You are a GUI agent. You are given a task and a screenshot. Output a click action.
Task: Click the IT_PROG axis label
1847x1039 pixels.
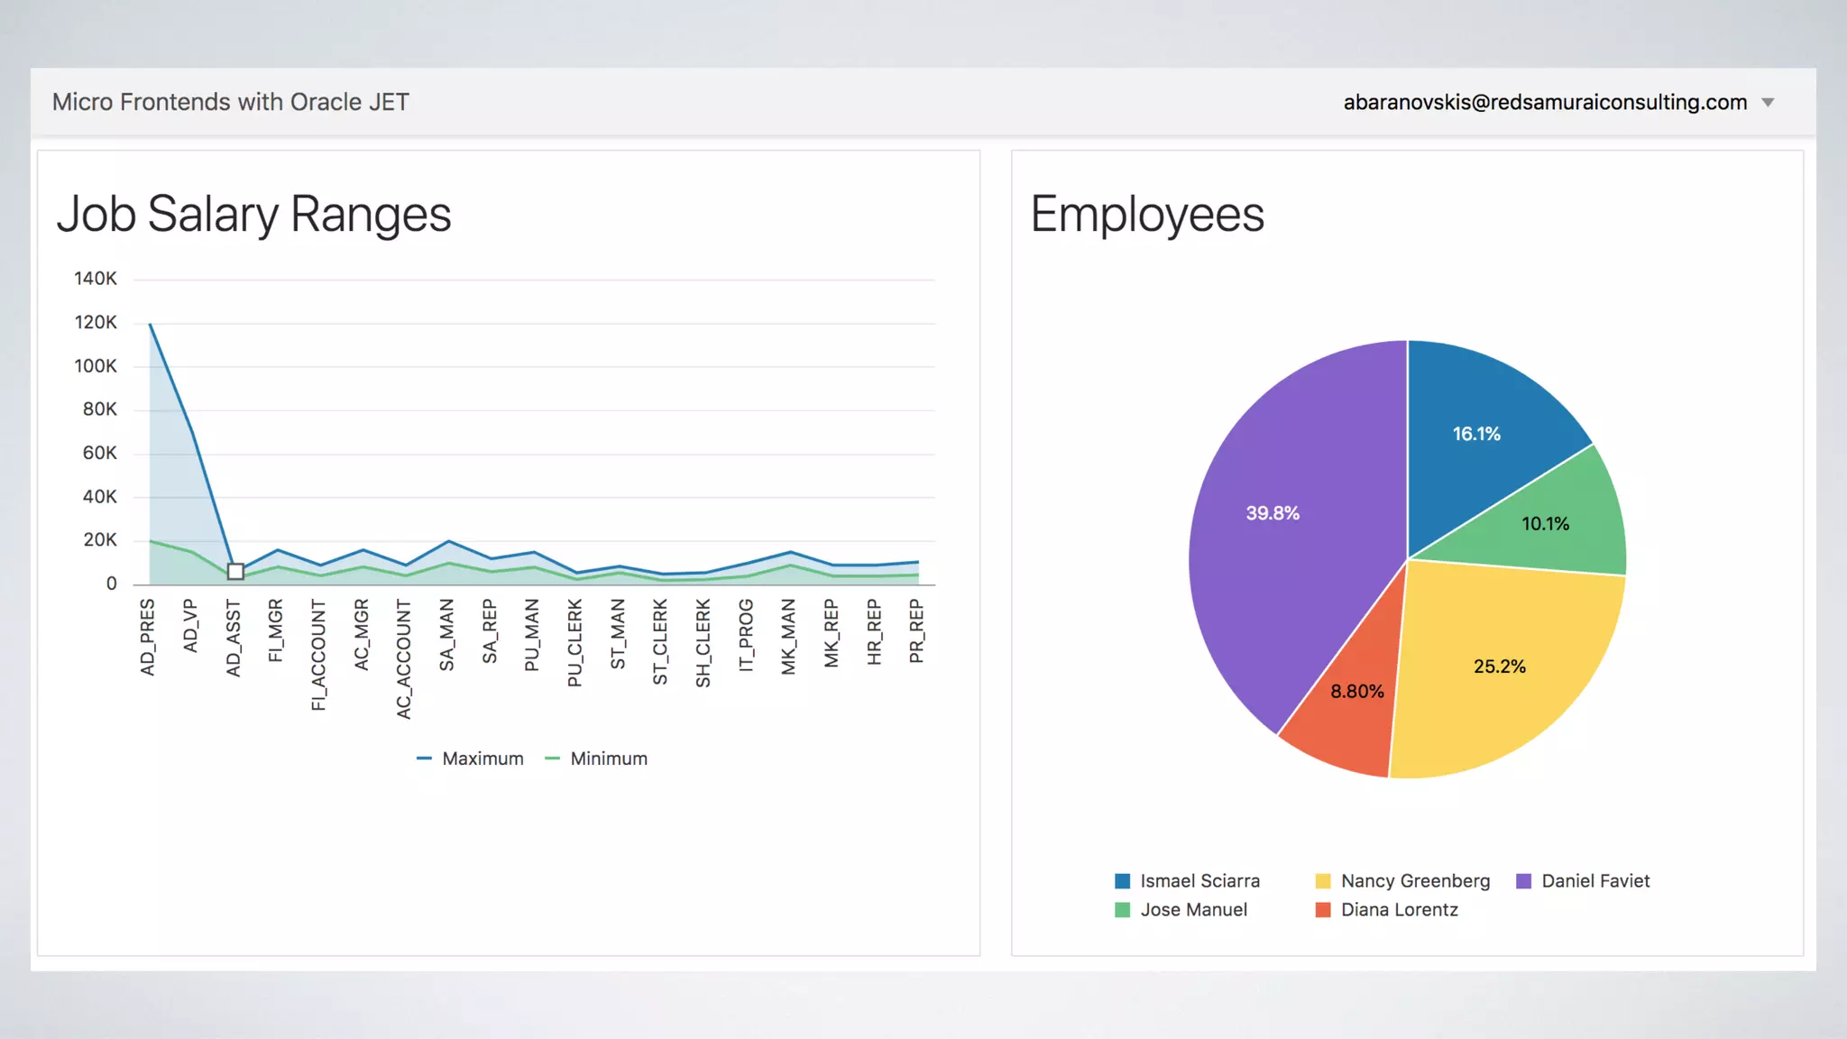[x=746, y=635]
